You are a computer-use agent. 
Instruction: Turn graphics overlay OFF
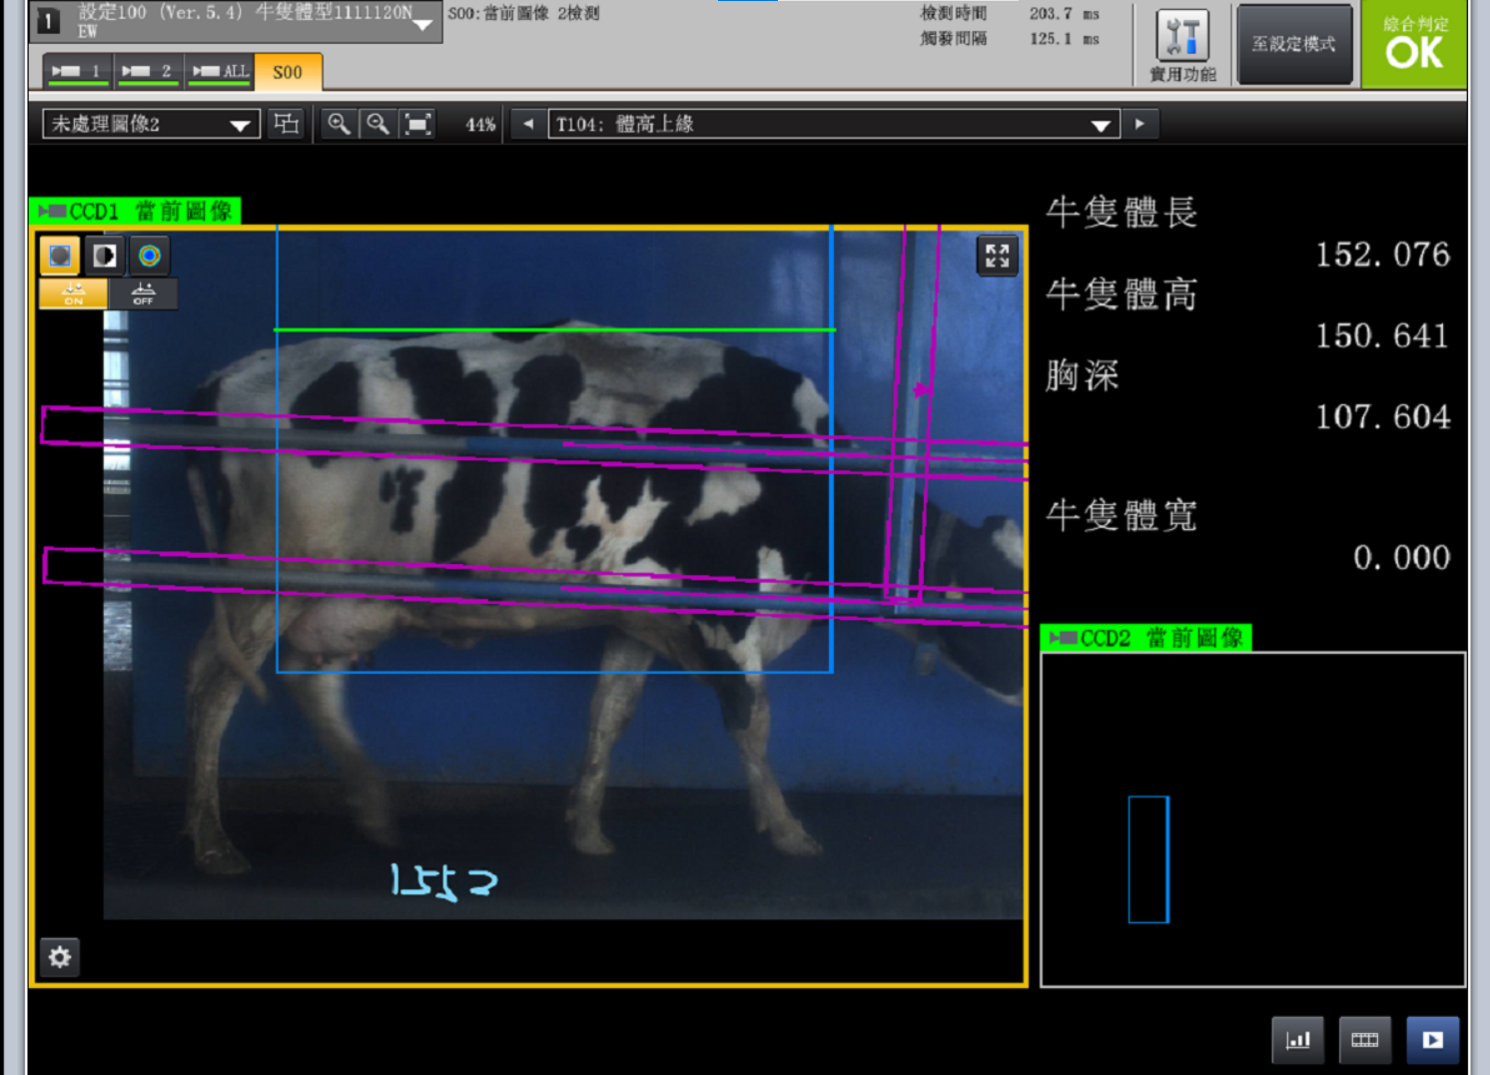[143, 293]
